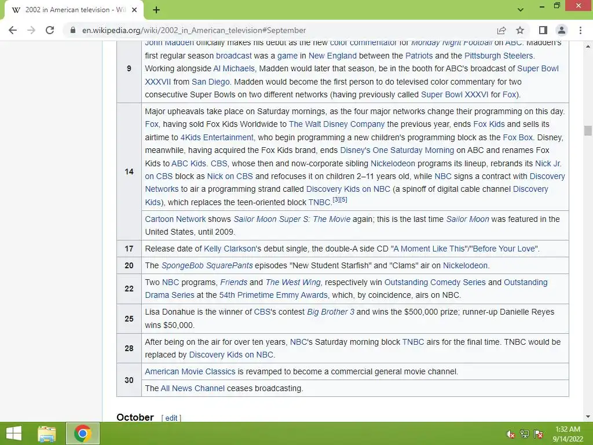Open Disney's One Saturday Morning link

coord(397,150)
